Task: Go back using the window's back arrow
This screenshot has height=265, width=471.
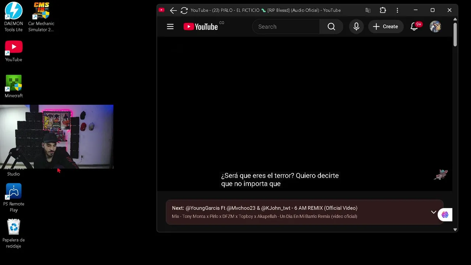Action: point(173,10)
